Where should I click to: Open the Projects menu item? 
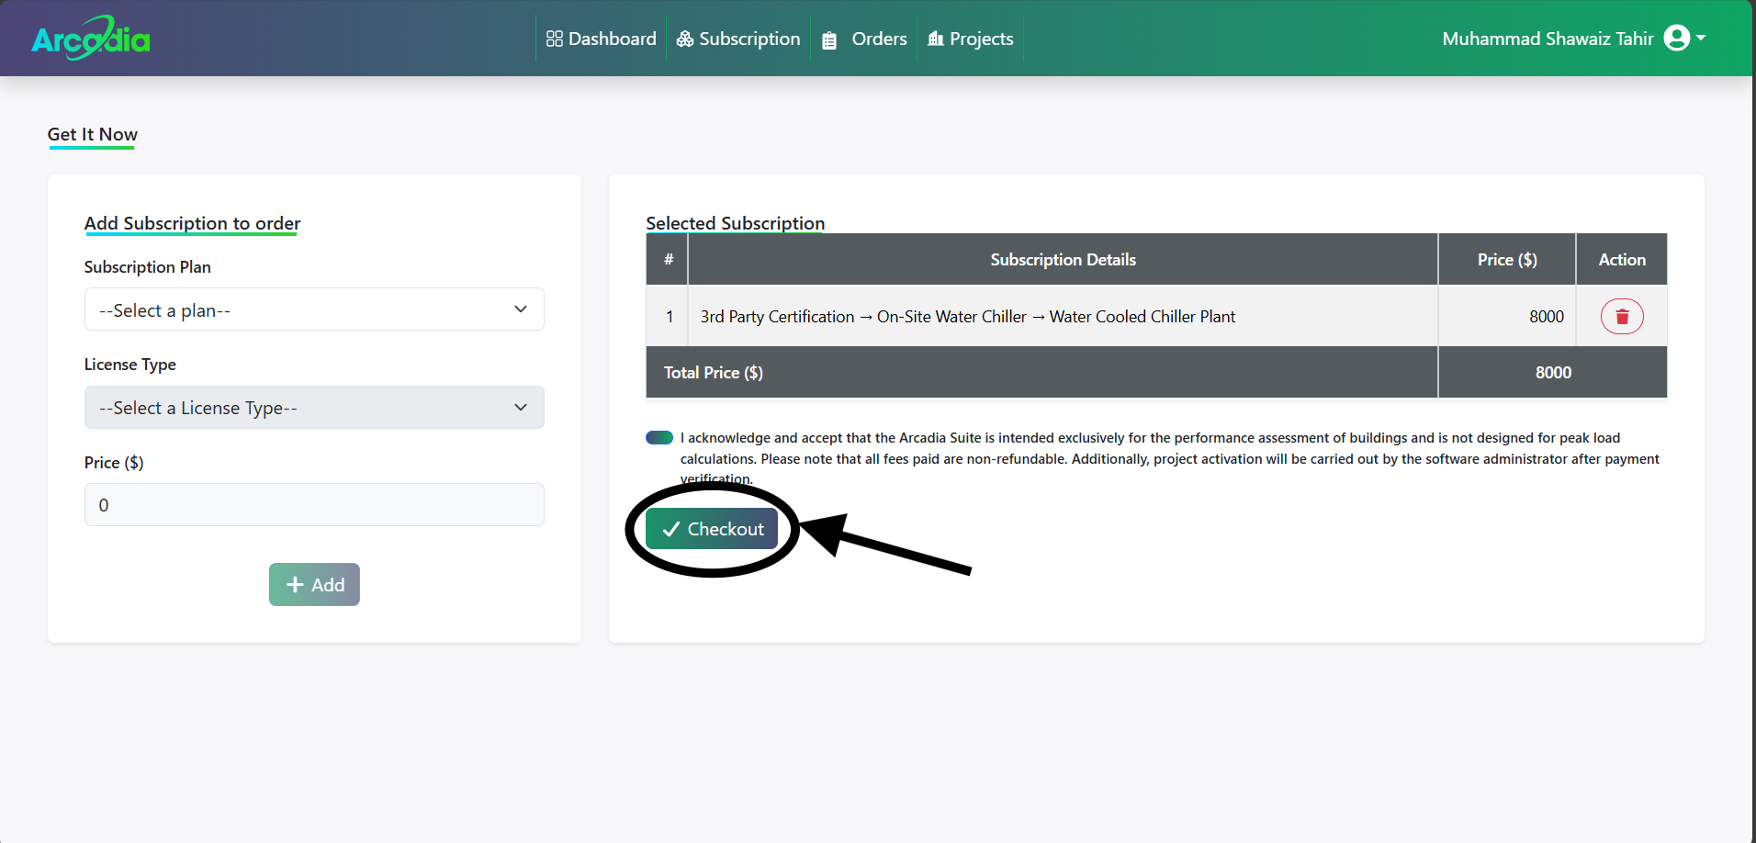981,39
